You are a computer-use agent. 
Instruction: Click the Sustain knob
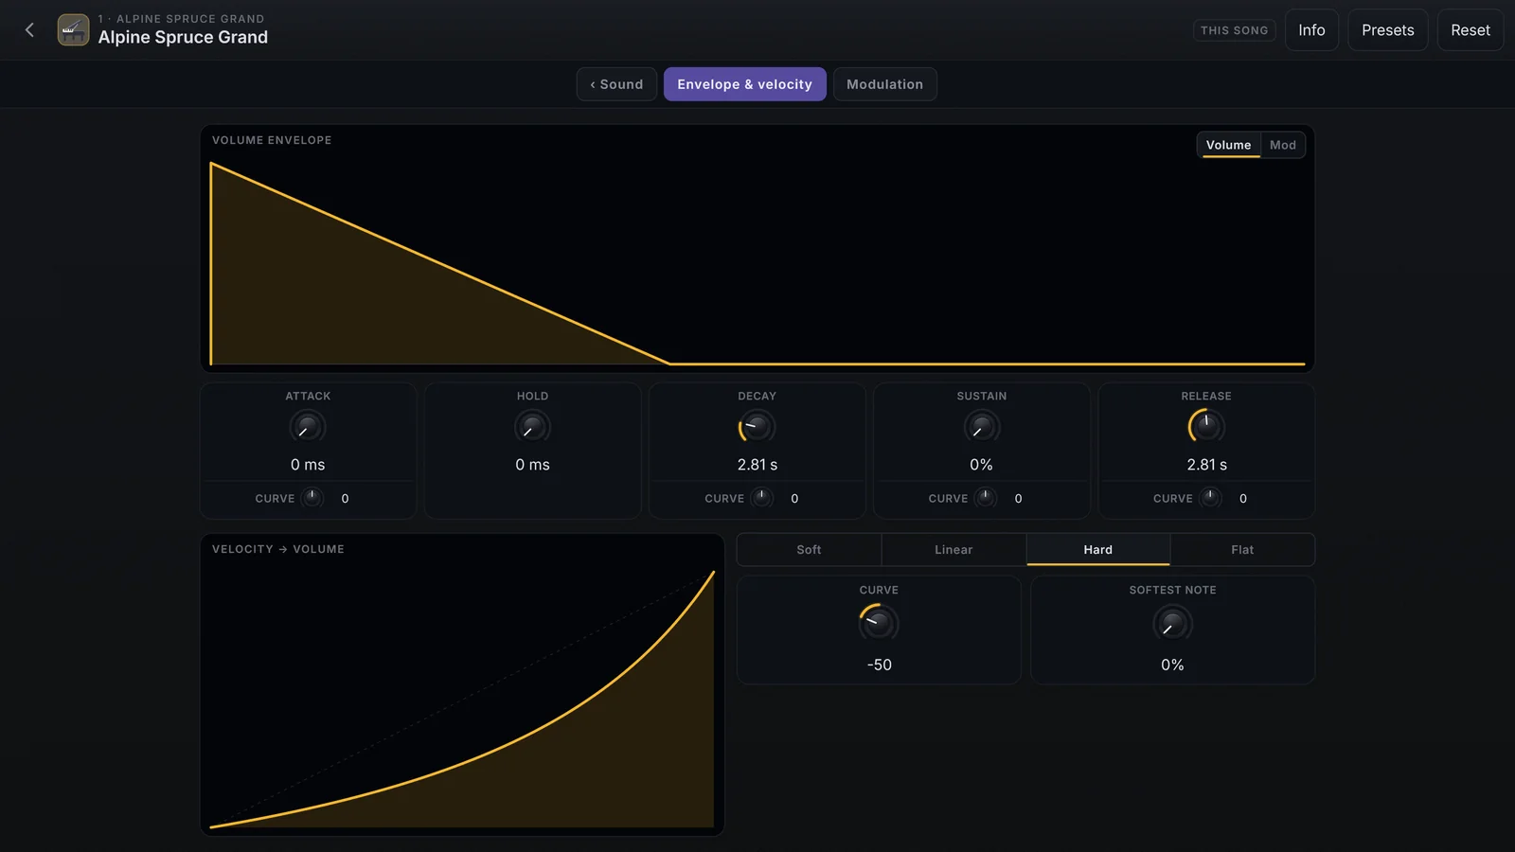pyautogui.click(x=981, y=427)
